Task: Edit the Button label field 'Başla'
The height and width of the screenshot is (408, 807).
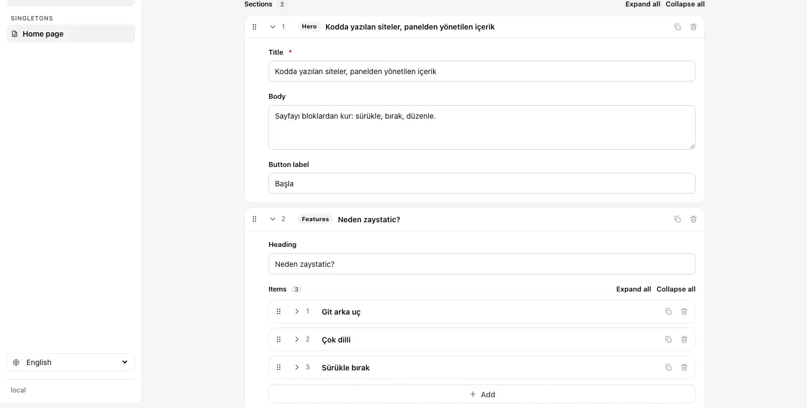Action: [482, 183]
